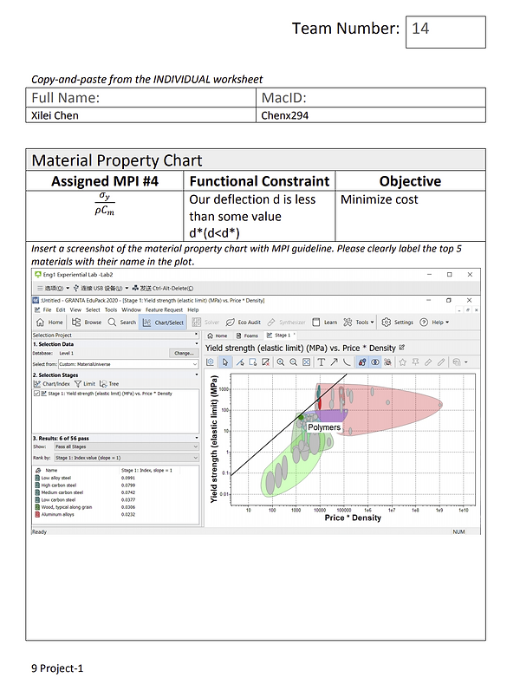This screenshot has height=684, width=520.
Task: Add a Chart/Index stage
Action: (x=51, y=384)
